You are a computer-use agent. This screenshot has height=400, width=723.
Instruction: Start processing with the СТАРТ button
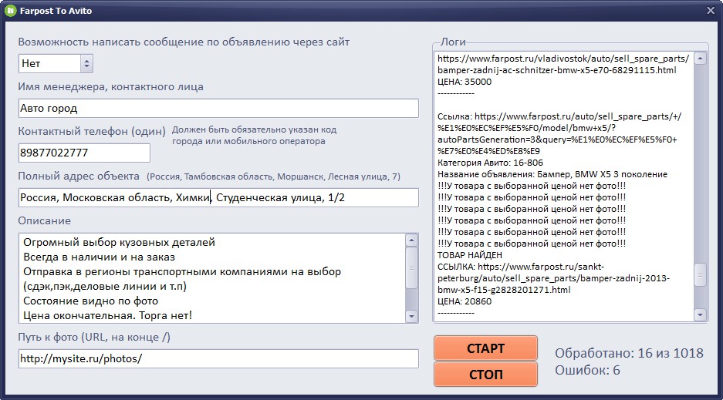pyautogui.click(x=485, y=348)
